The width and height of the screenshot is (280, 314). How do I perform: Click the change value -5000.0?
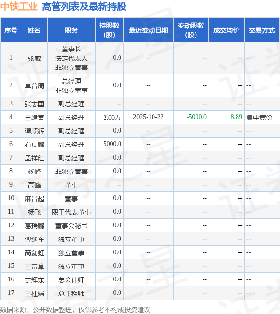196,117
